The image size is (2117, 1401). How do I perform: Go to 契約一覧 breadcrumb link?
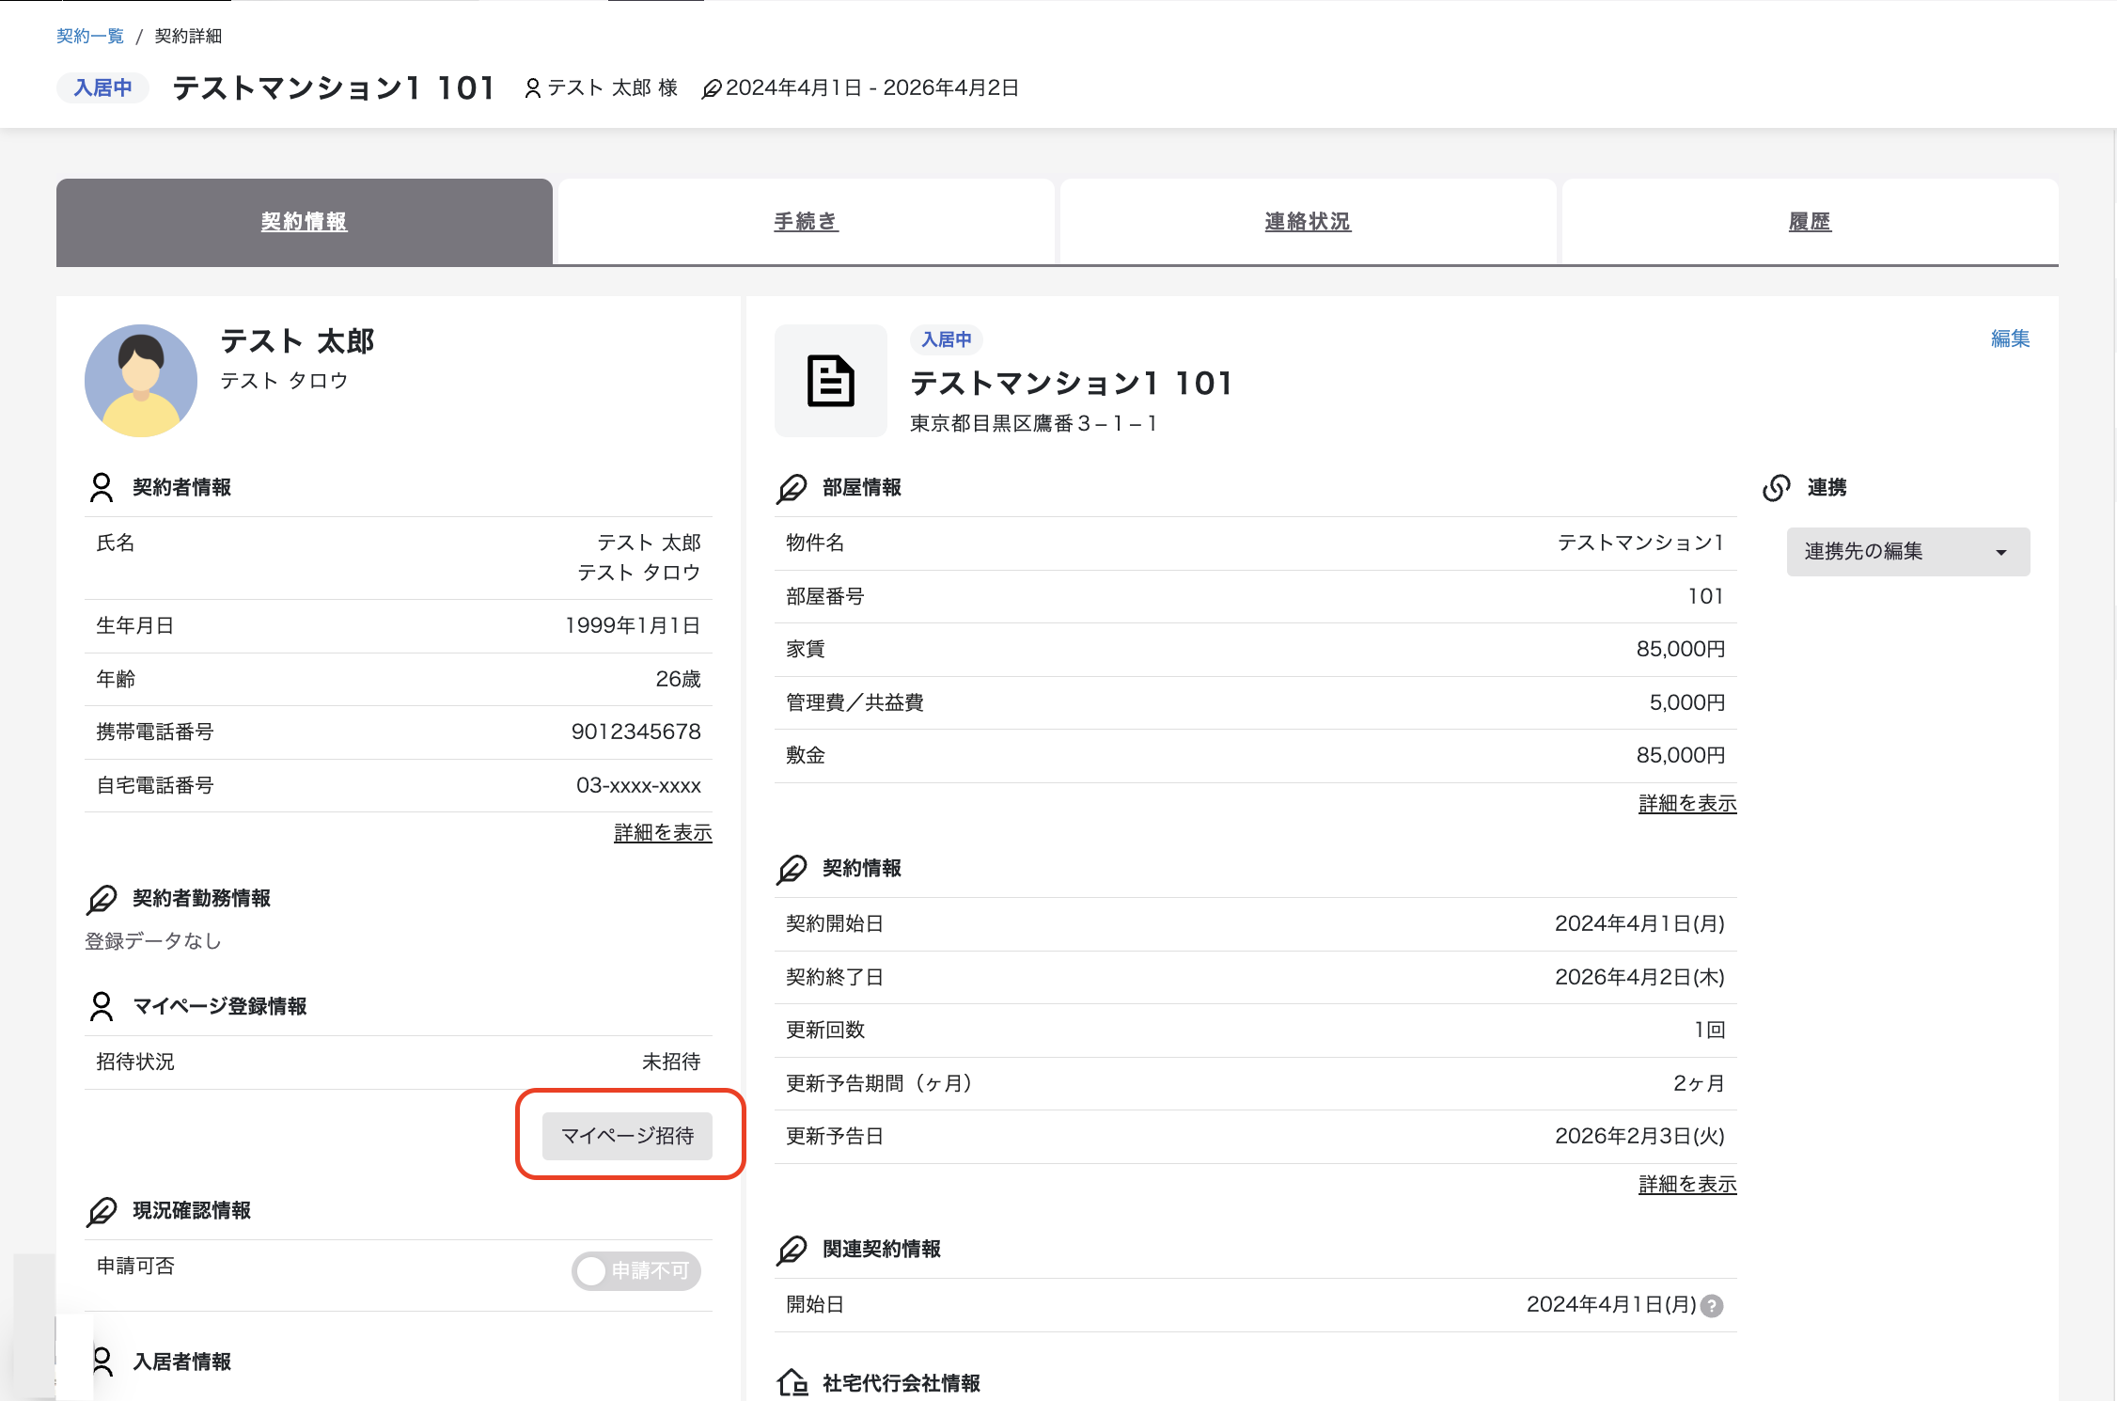90,36
